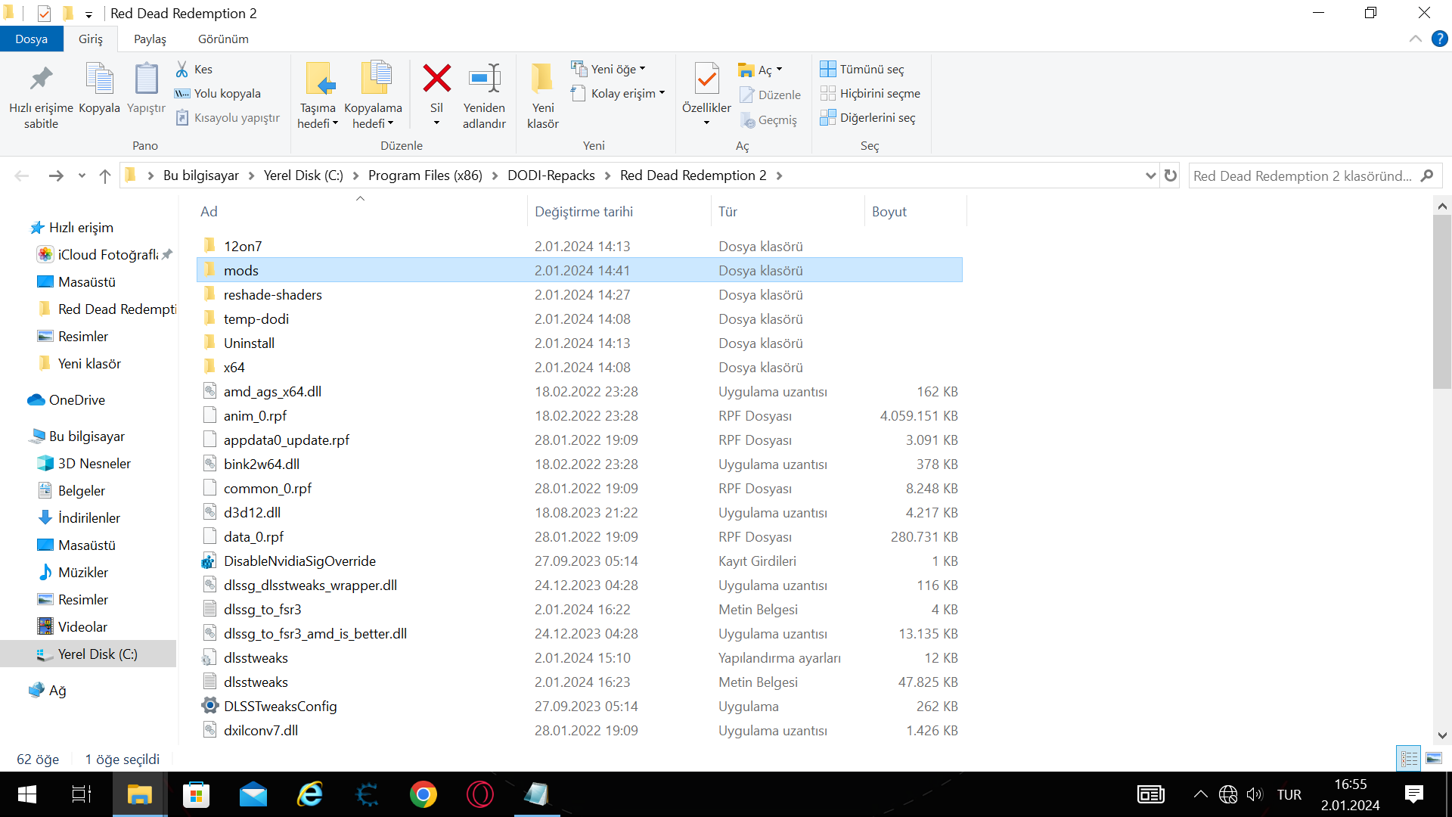
Task: Expand address bar history dropdown arrow
Action: click(1150, 176)
